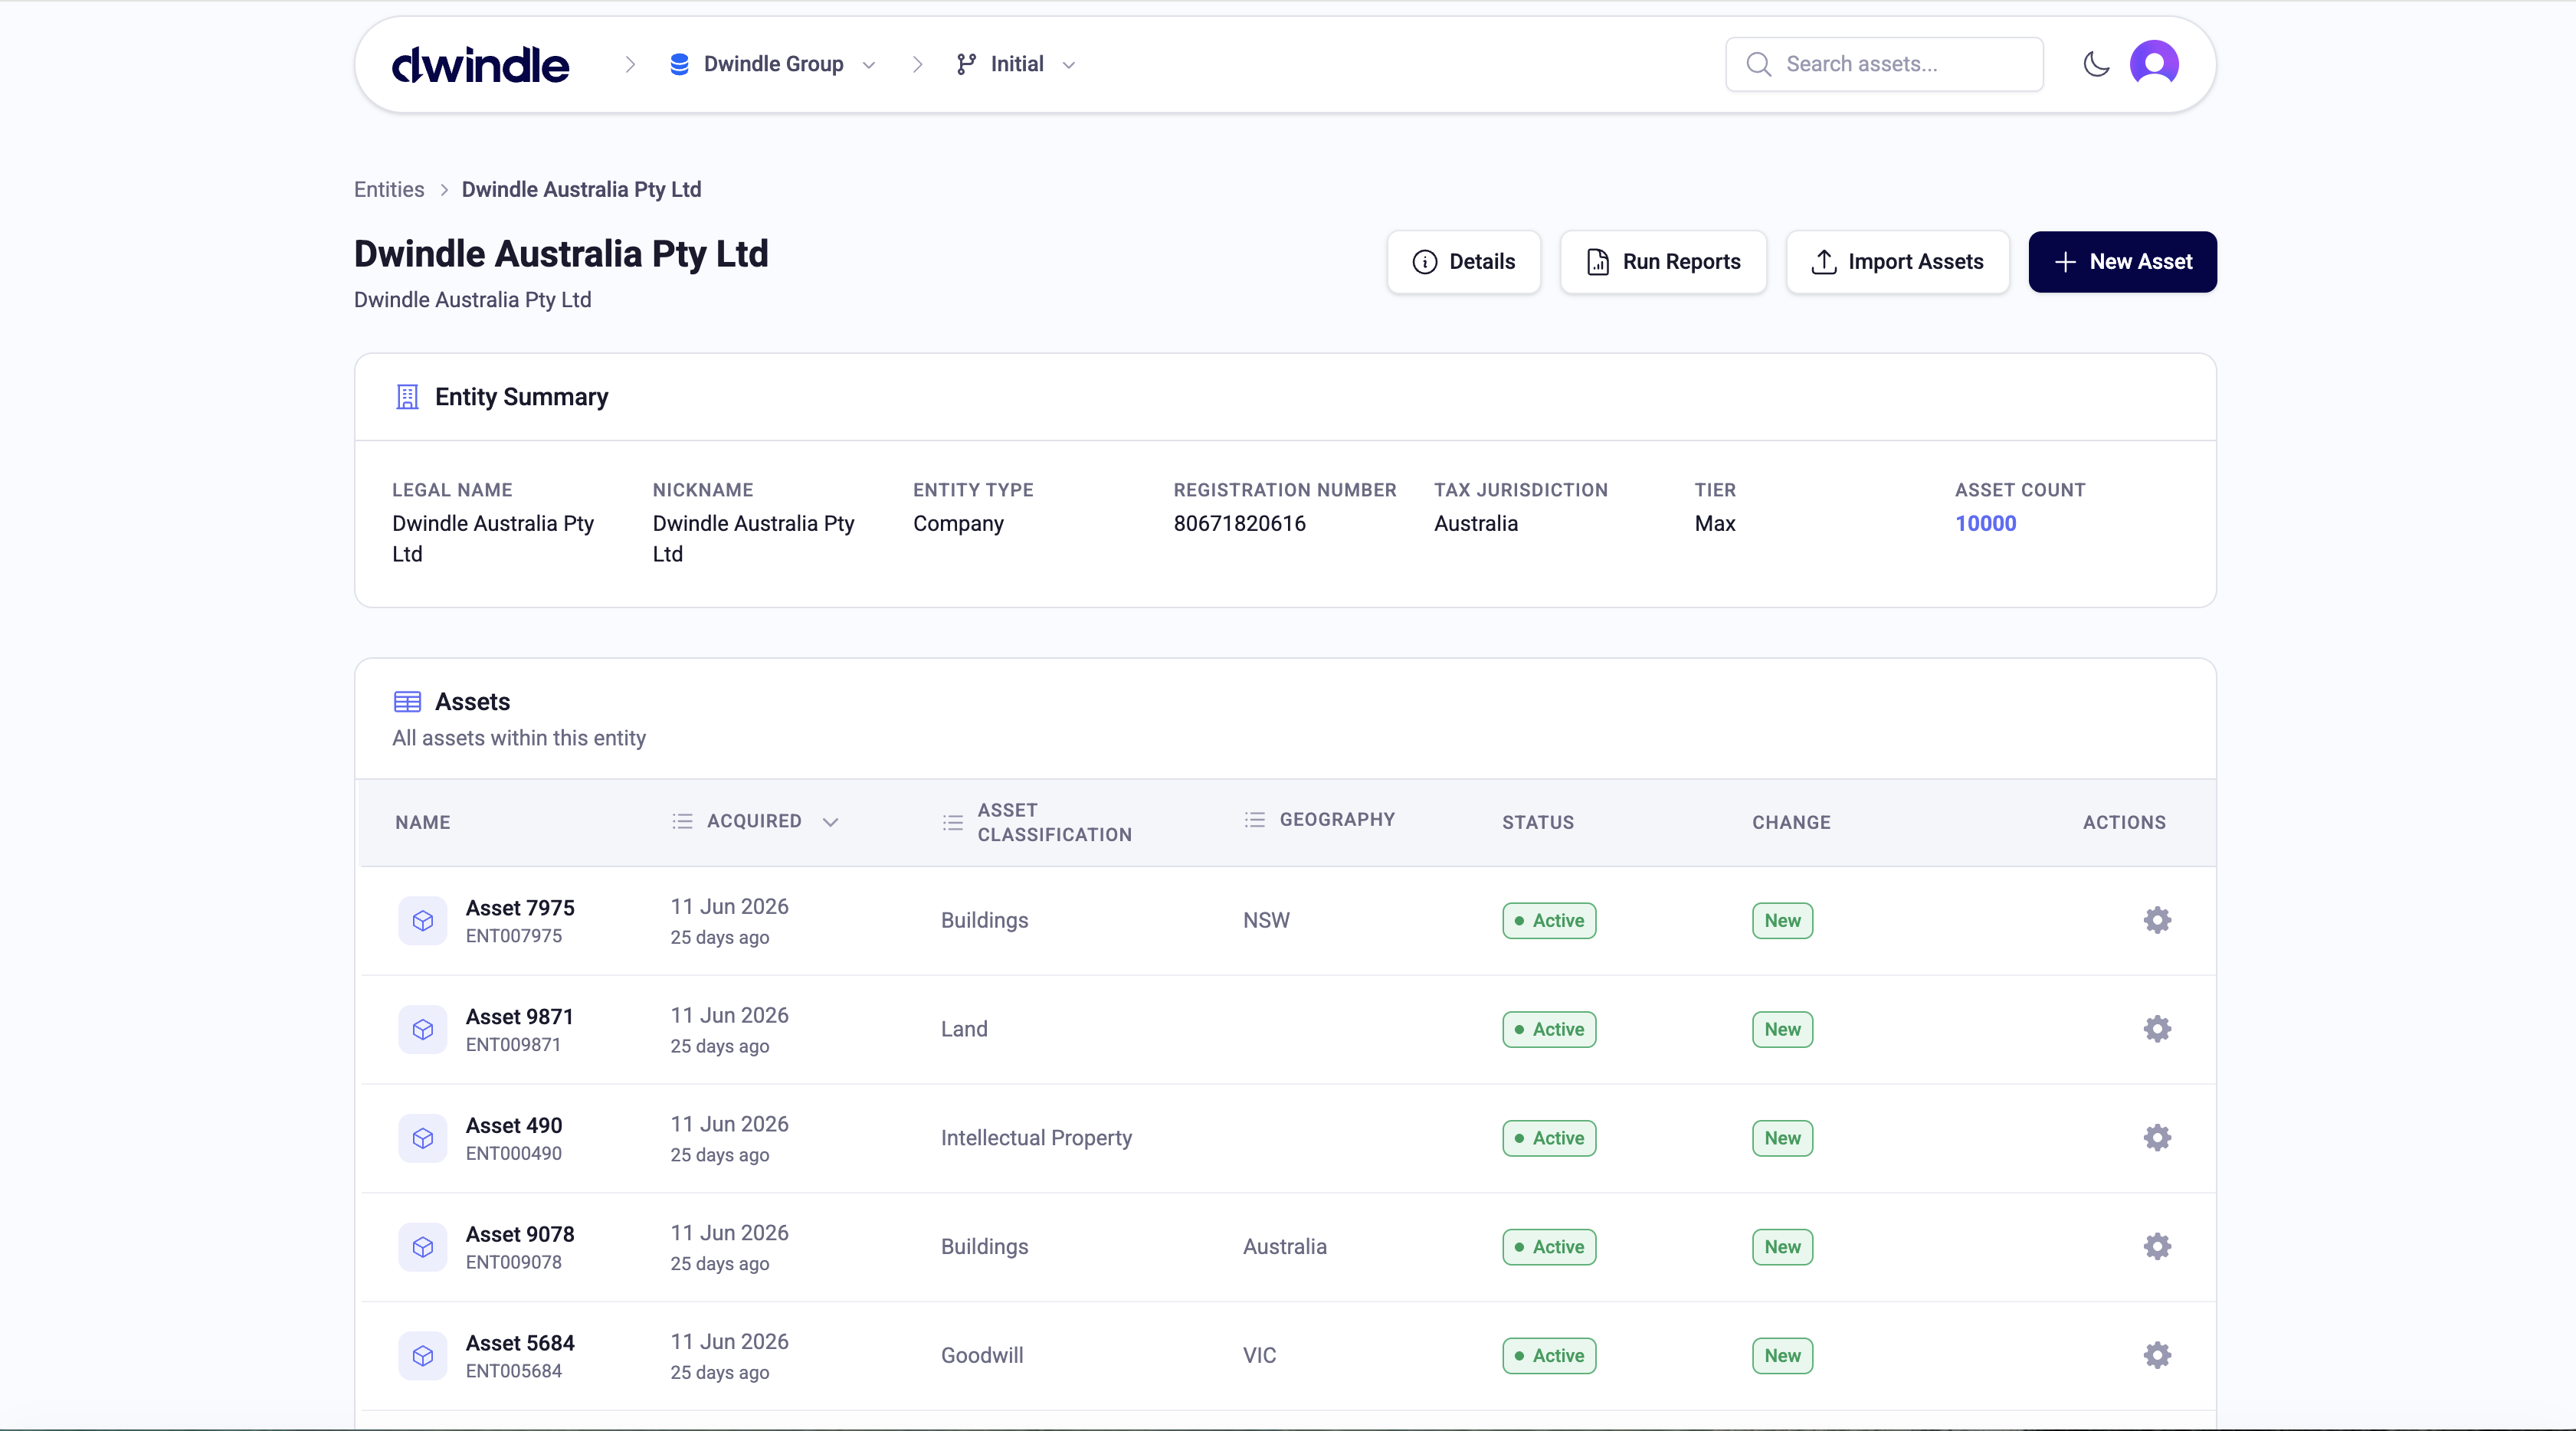The height and width of the screenshot is (1431, 2576).
Task: Click Change column header
Action: tap(1791, 822)
